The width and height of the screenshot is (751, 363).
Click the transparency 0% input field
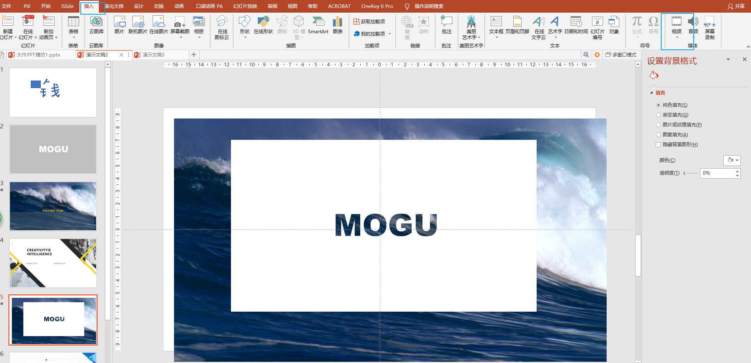(717, 173)
